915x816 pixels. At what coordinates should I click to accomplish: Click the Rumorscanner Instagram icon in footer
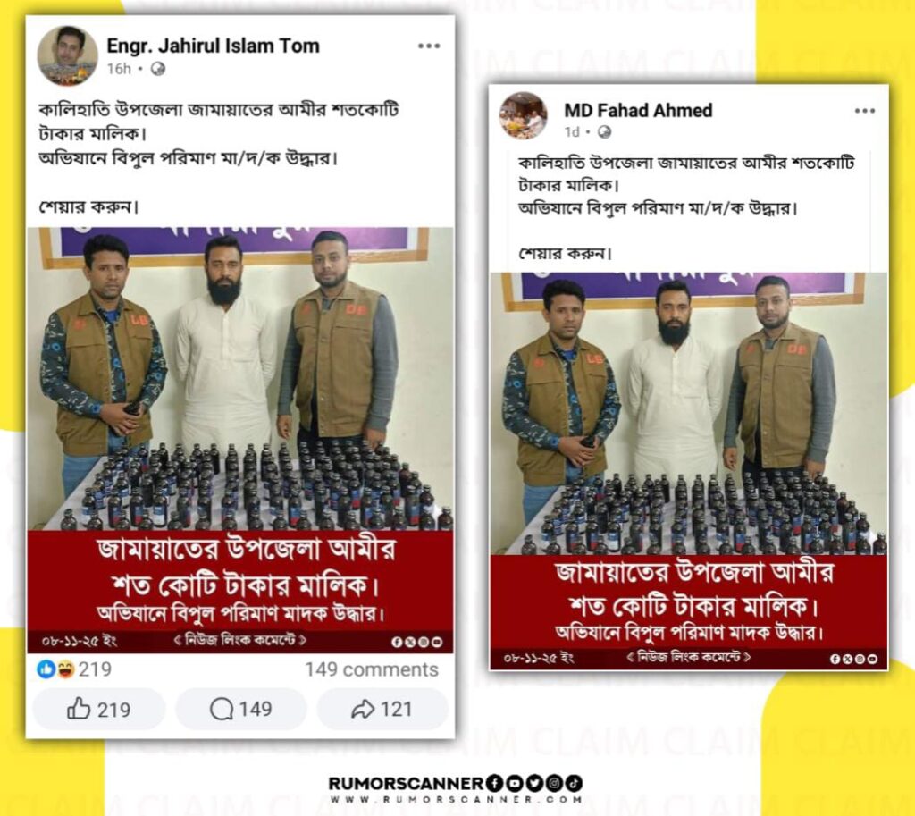554,783
